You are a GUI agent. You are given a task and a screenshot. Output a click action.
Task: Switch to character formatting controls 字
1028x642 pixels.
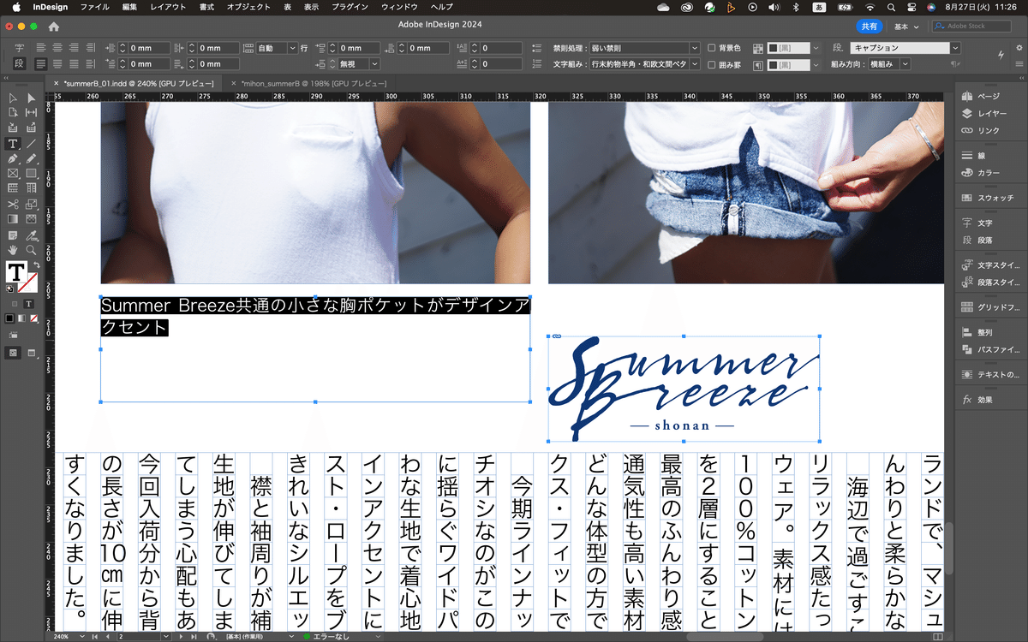click(x=19, y=48)
